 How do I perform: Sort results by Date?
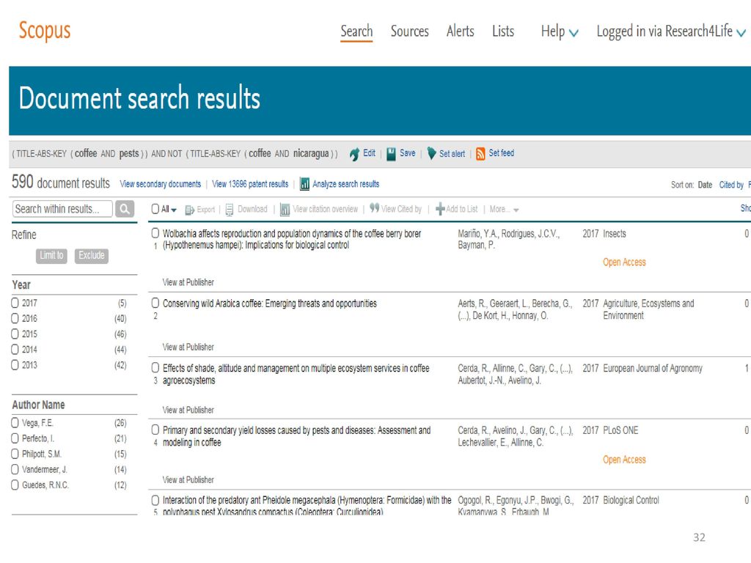pyautogui.click(x=705, y=185)
